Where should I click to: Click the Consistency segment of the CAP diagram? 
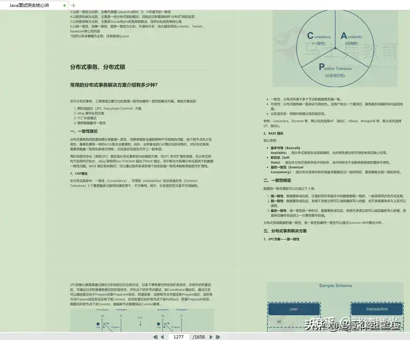click(319, 39)
